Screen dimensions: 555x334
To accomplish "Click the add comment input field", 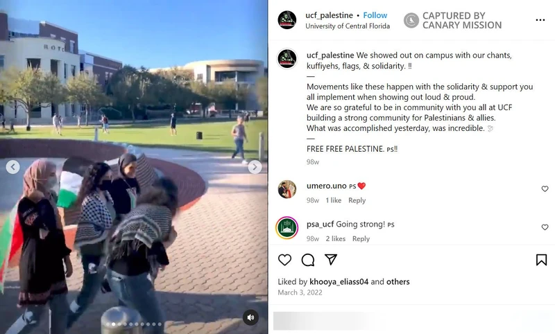I will [411, 321].
